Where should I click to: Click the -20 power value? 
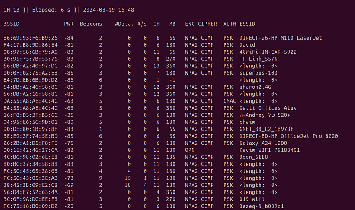[x=69, y=206]
